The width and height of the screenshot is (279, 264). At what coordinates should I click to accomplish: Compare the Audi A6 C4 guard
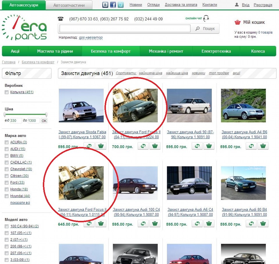point(197,224)
